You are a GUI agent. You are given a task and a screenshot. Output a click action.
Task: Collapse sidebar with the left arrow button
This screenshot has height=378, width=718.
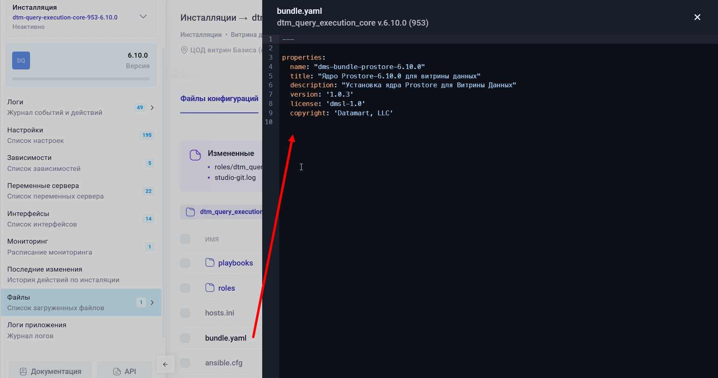click(x=165, y=364)
